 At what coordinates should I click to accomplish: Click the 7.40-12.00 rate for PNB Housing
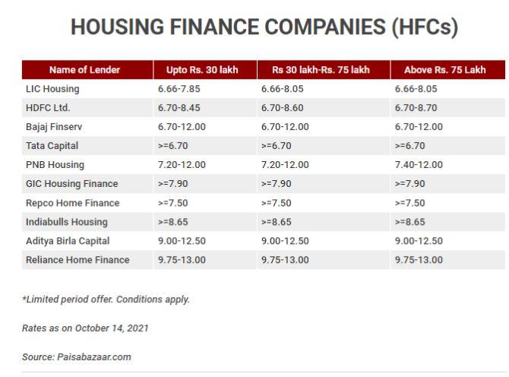tap(419, 165)
